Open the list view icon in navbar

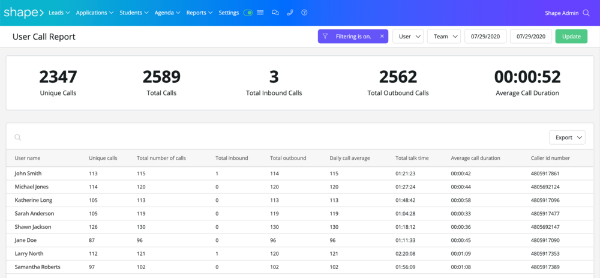260,13
